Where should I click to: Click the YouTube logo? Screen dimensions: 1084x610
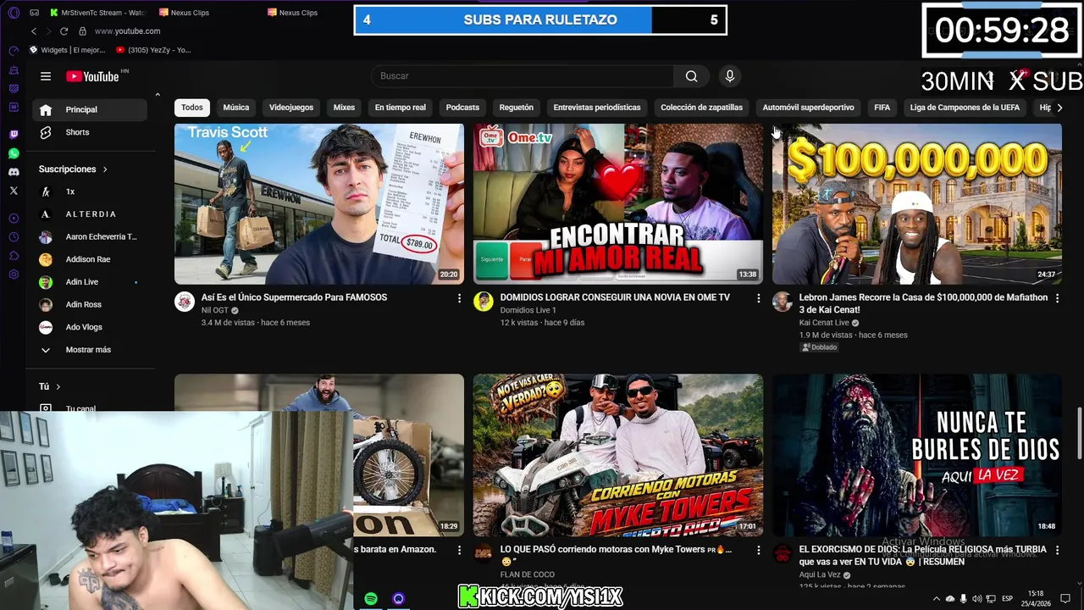click(x=93, y=76)
